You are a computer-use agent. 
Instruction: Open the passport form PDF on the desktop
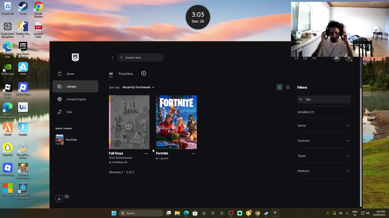38,30
